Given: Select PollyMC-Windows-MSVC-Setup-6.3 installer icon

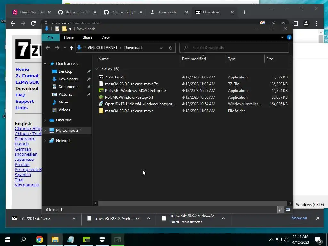Looking at the screenshot, I should coord(101,91).
